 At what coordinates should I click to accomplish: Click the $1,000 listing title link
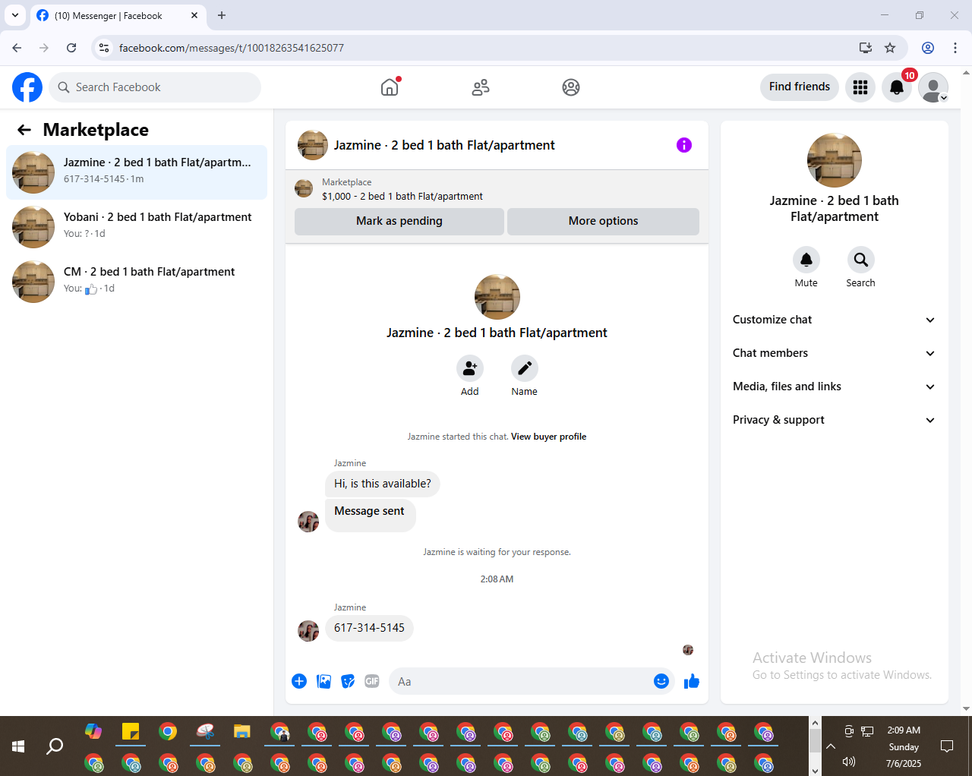(402, 196)
